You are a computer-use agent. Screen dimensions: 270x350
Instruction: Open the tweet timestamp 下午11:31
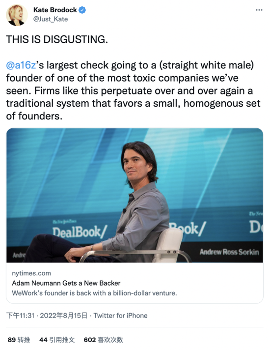click(20, 316)
